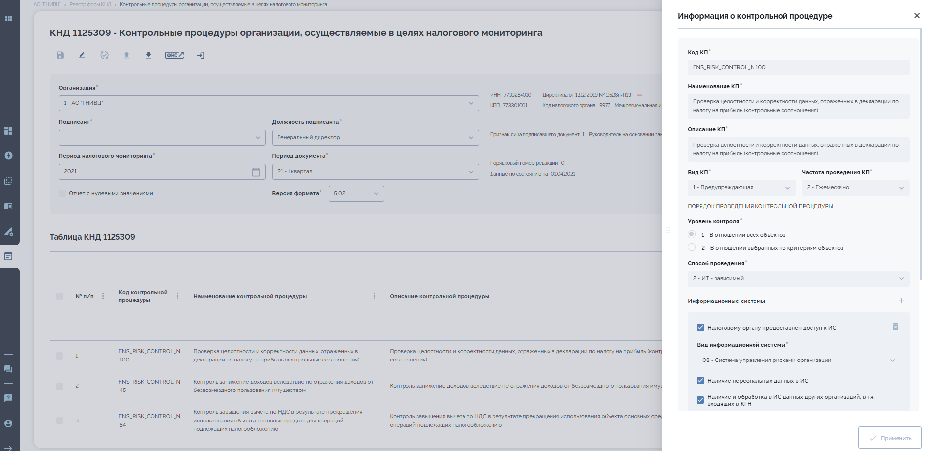Delete information system with trash icon
Image resolution: width=928 pixels, height=451 pixels.
[x=895, y=327]
